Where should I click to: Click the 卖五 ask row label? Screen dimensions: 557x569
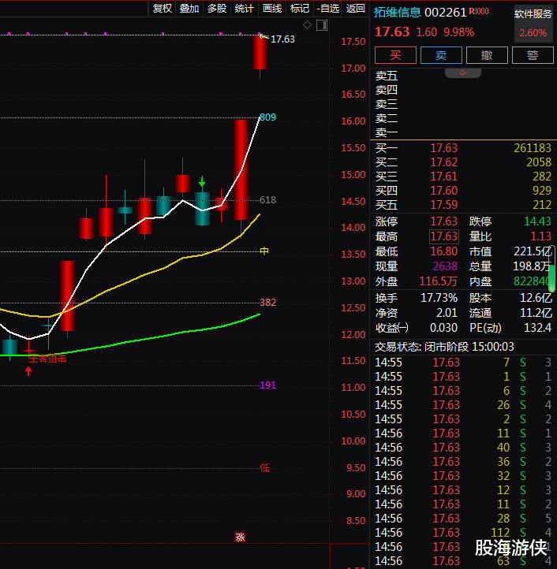387,76
